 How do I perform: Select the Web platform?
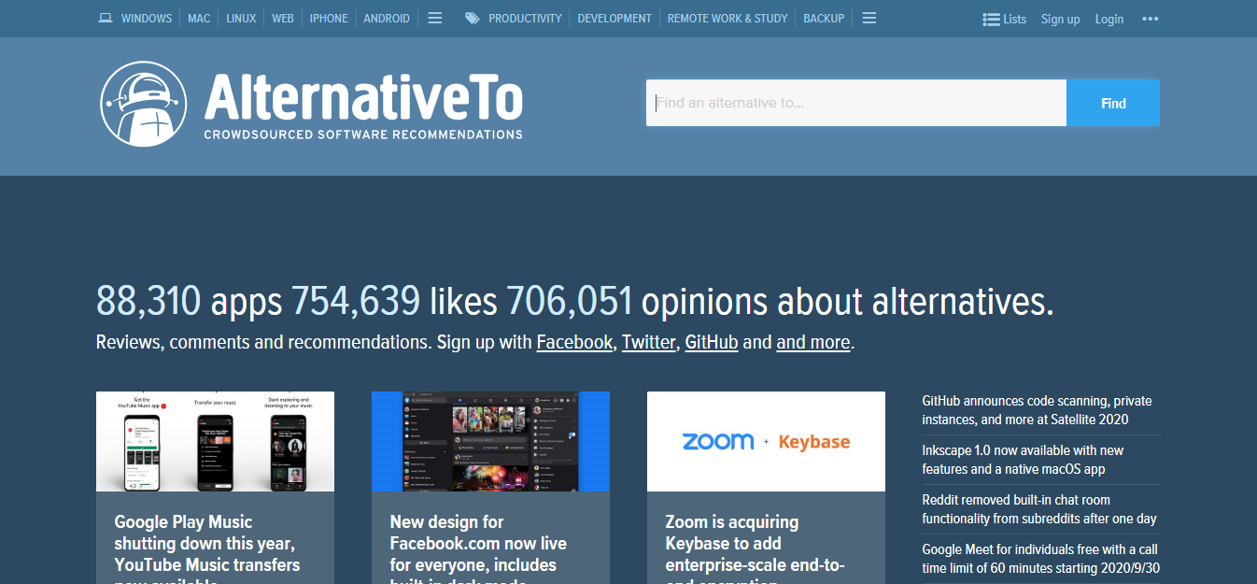(283, 19)
